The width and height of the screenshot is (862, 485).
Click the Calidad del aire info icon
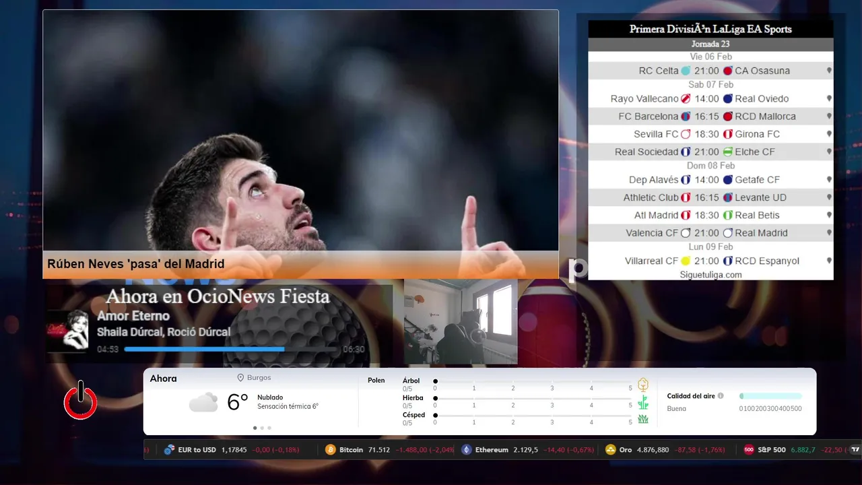(721, 396)
